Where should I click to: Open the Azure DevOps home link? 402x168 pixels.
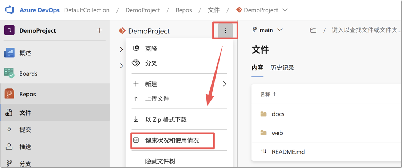tap(40, 10)
